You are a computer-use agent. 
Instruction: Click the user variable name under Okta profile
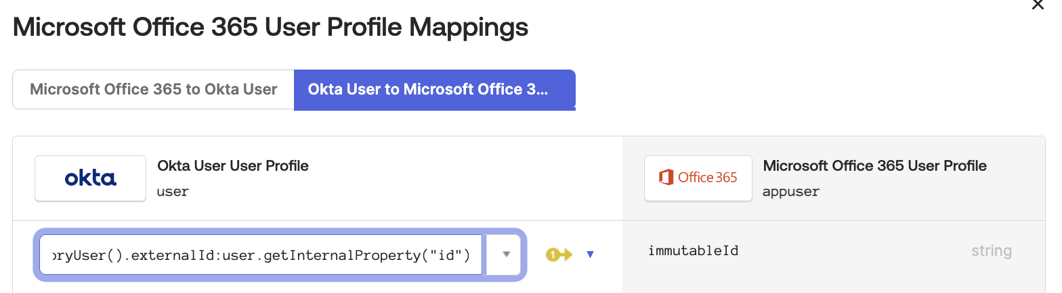[173, 191]
